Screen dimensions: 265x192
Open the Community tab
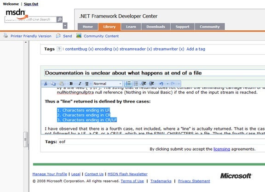coord(210,27)
